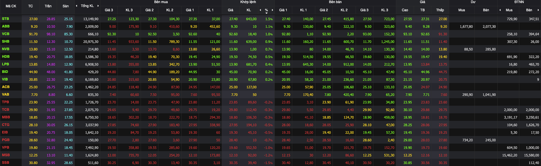Open the VCB ticker symbol
Image resolution: width=541 pixels, height=166 pixels.
[x=6, y=34]
